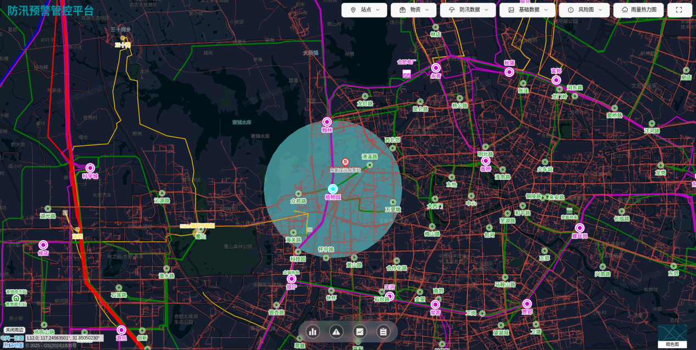
Task: Click the 植物园 station marker in circle center
Action: (x=332, y=189)
